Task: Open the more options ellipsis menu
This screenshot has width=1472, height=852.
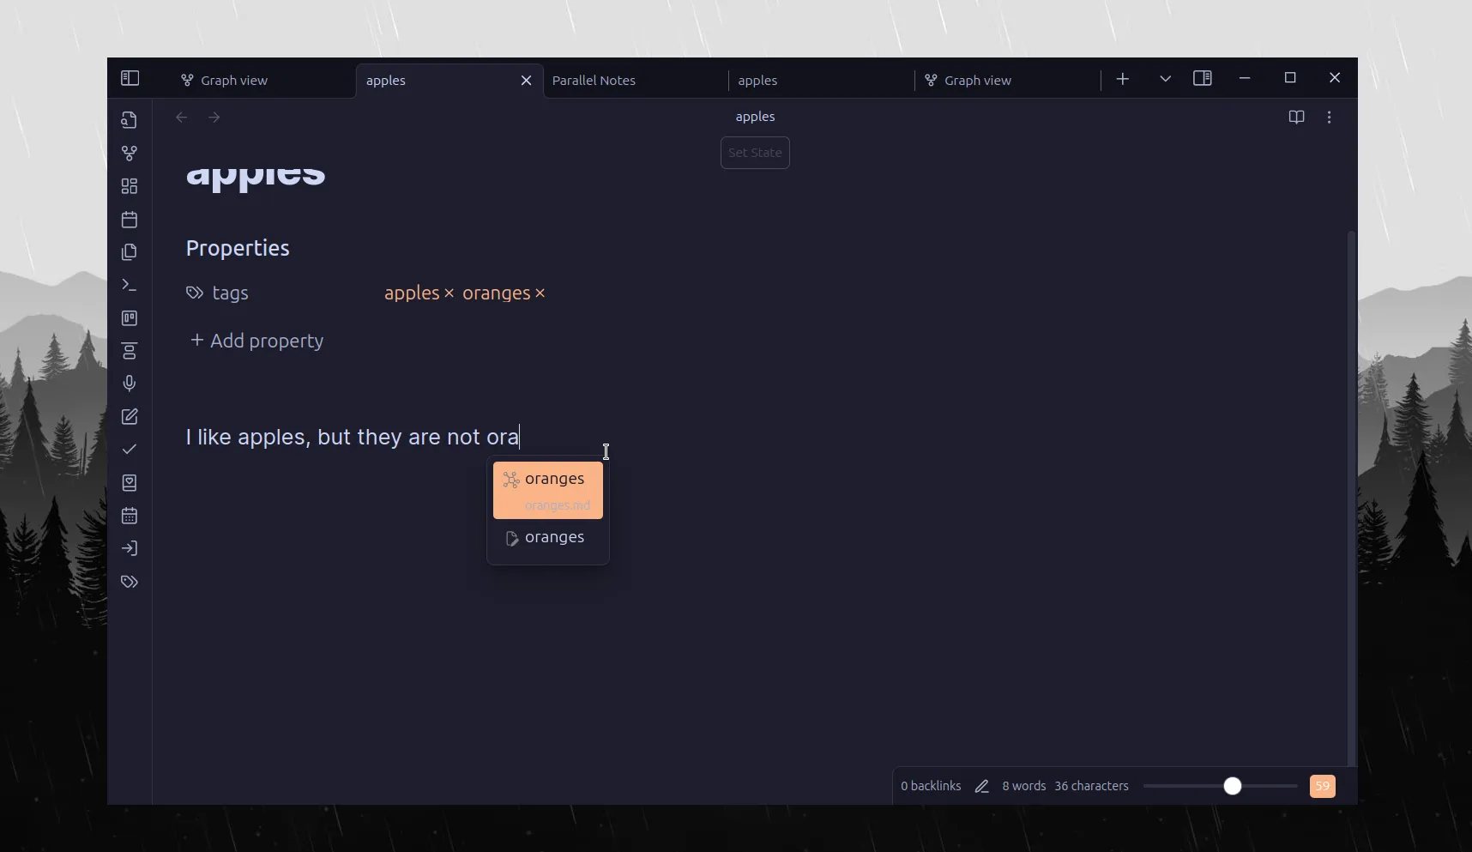Action: click(x=1329, y=118)
